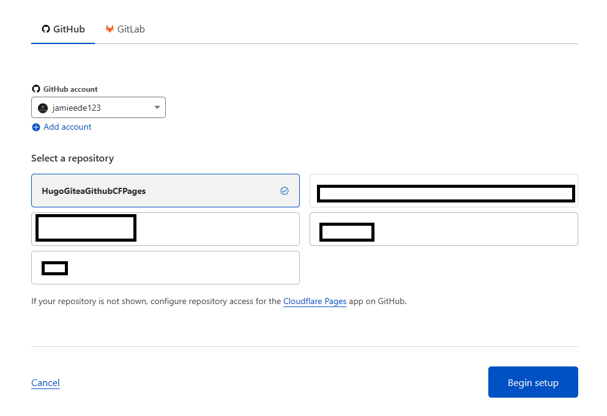The width and height of the screenshot is (607, 416).
Task: Switch to the GitLab tab
Action: click(125, 29)
